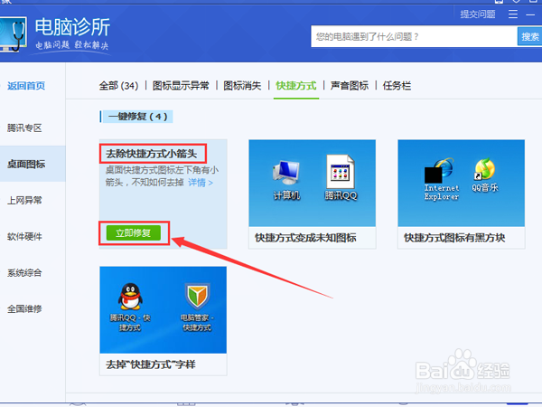Switch to the 全部 (34) tab
542x407 pixels.
click(x=118, y=86)
